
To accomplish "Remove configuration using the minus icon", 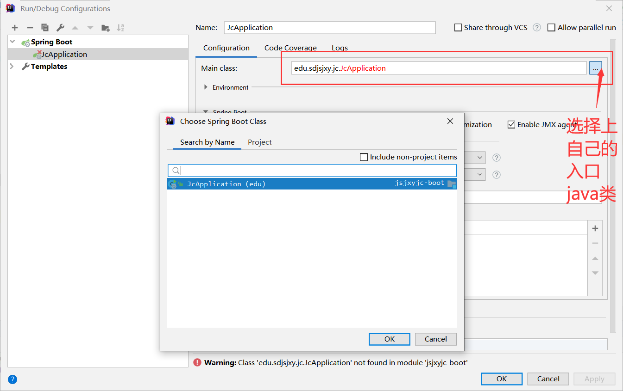I will tap(30, 28).
